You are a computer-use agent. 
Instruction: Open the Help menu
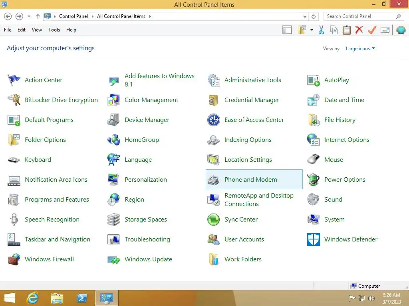click(71, 30)
